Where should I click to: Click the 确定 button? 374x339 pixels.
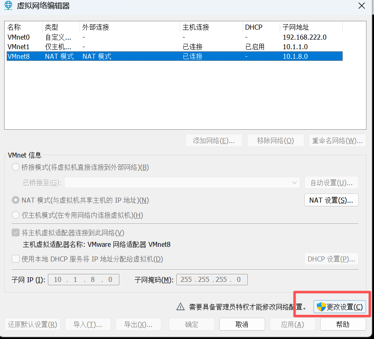tap(192, 324)
